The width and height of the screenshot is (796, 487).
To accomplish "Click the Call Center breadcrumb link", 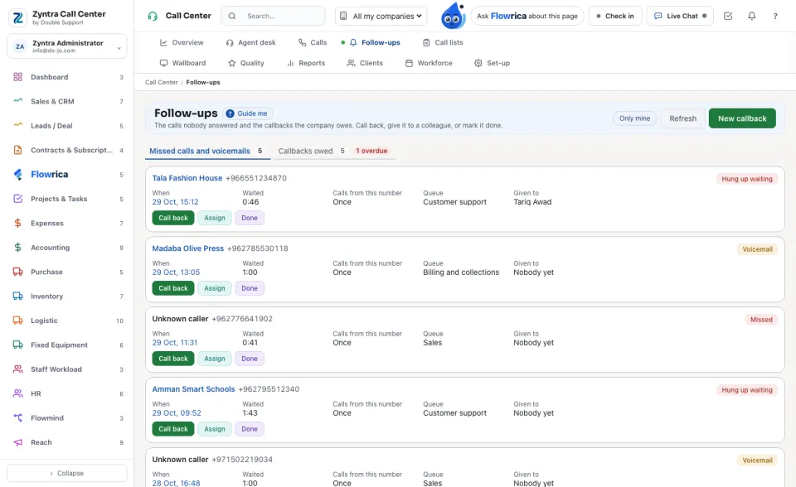I will pyautogui.click(x=162, y=82).
